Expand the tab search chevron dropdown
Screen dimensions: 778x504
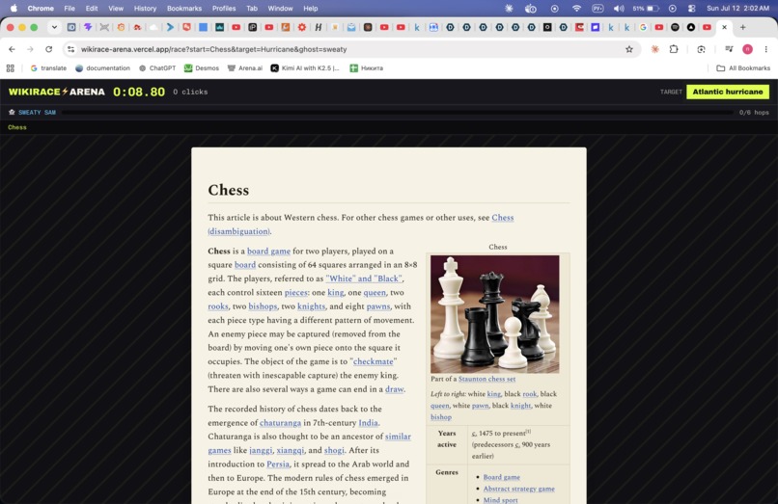coord(54,27)
